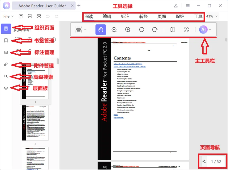Select the Hand pan tool
Image resolution: width=228 pixels, height=179 pixels.
tap(101, 29)
